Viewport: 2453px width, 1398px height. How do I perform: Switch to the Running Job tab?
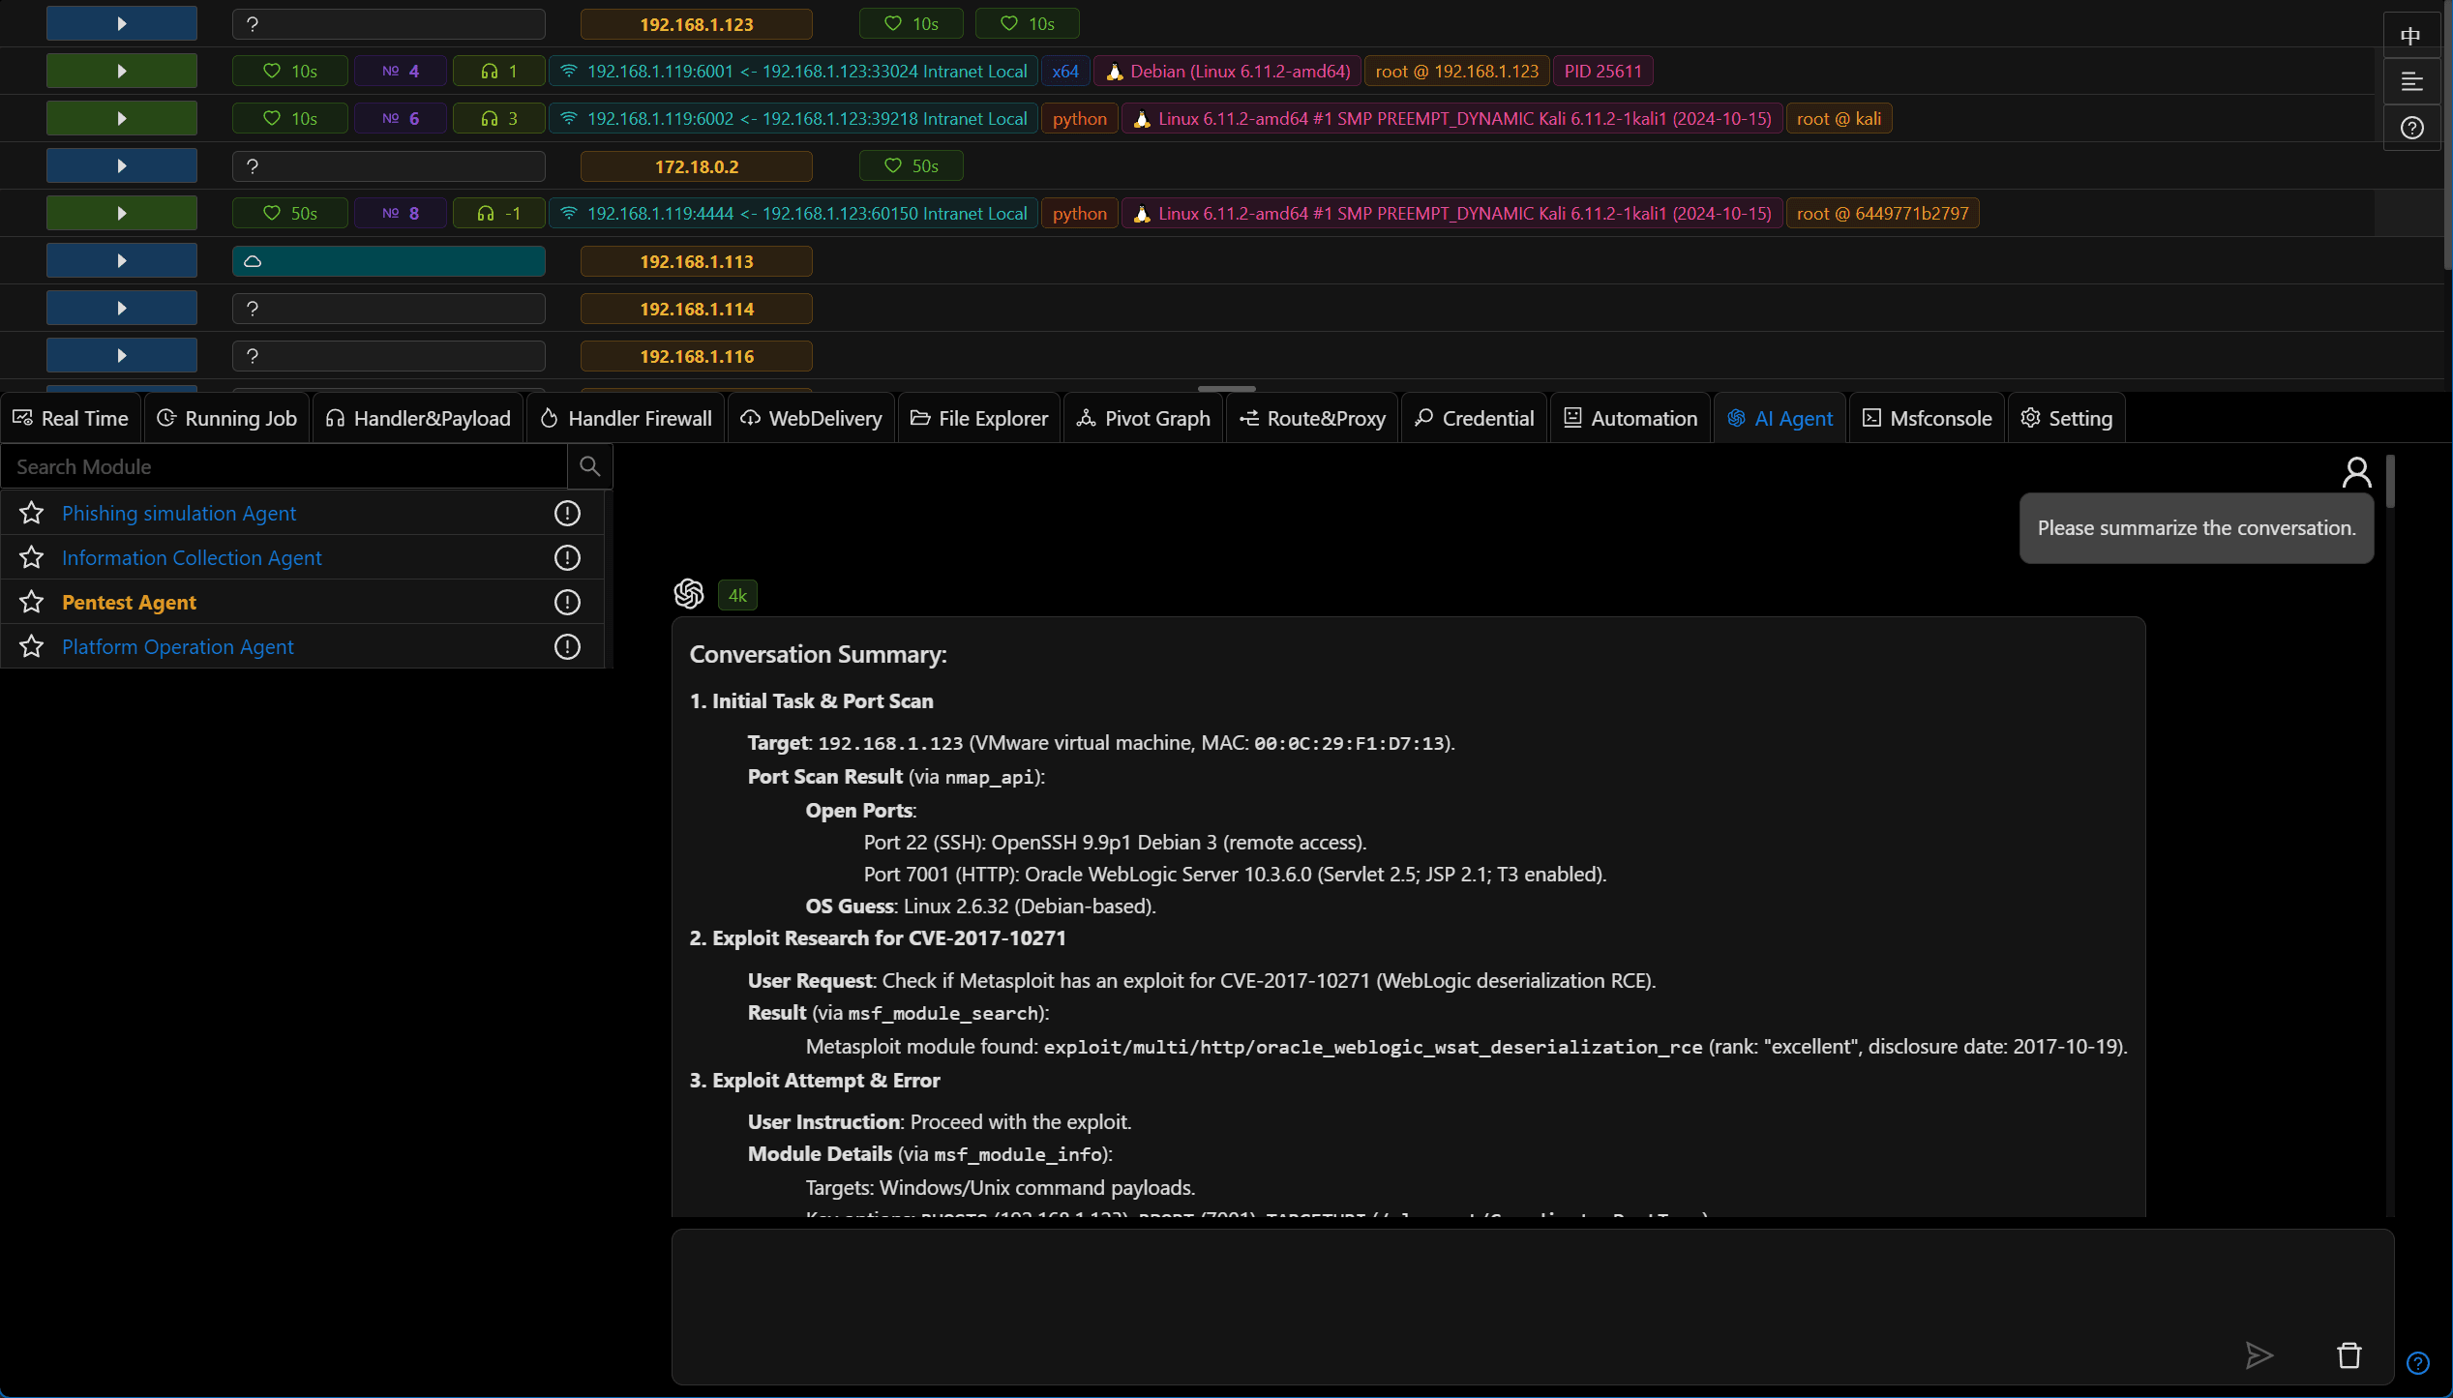[227, 418]
